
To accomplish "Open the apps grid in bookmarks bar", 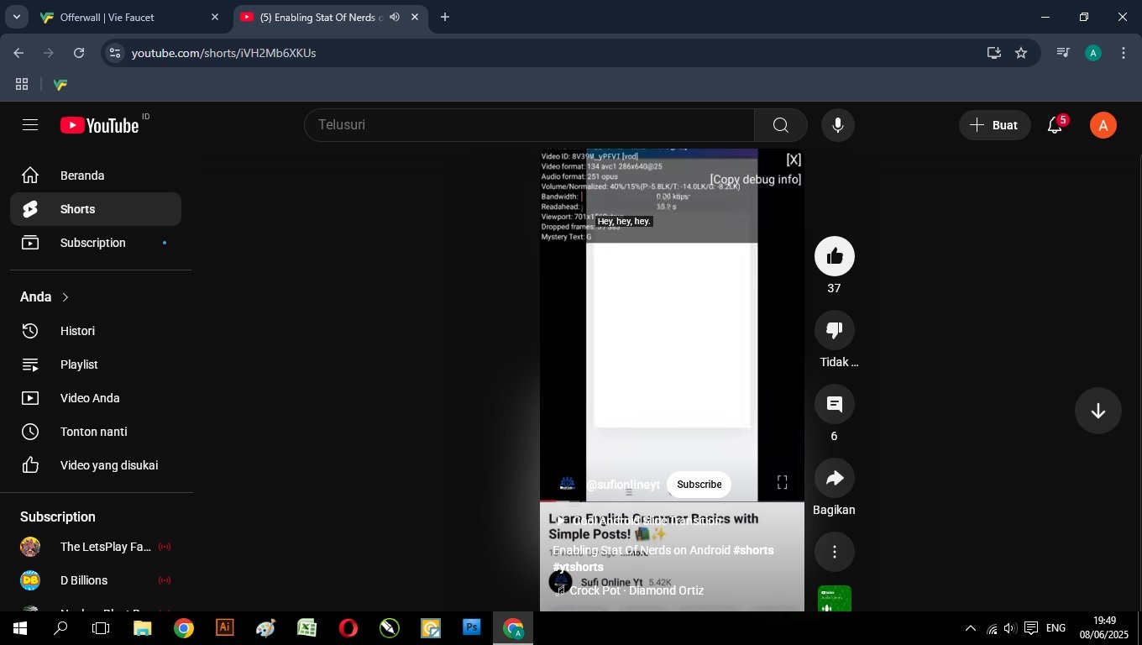I will (22, 84).
